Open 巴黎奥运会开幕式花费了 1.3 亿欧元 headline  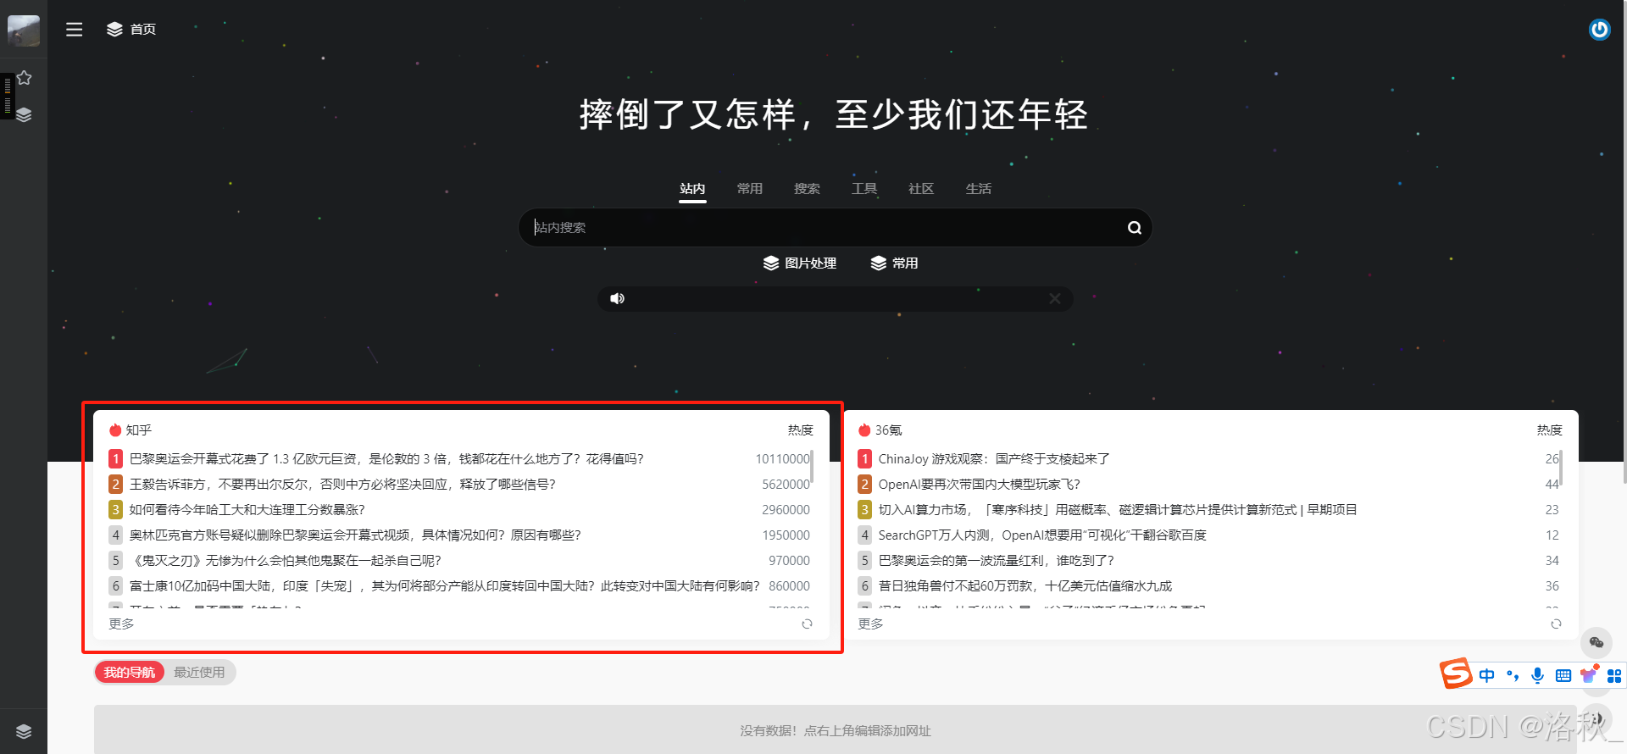(386, 458)
